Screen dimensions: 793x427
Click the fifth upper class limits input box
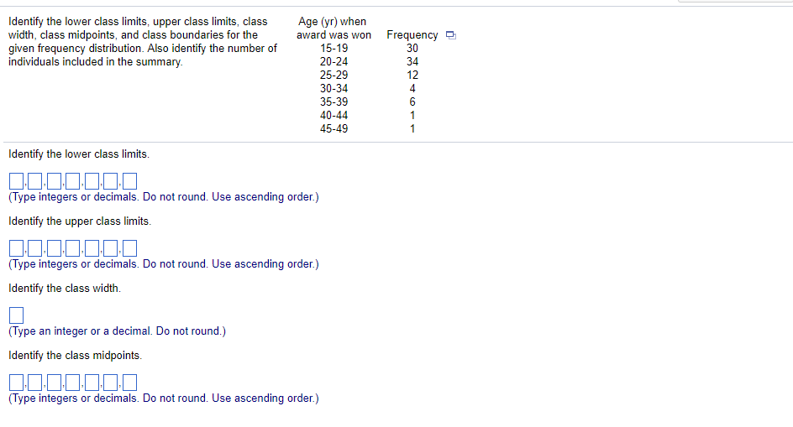[x=92, y=248]
